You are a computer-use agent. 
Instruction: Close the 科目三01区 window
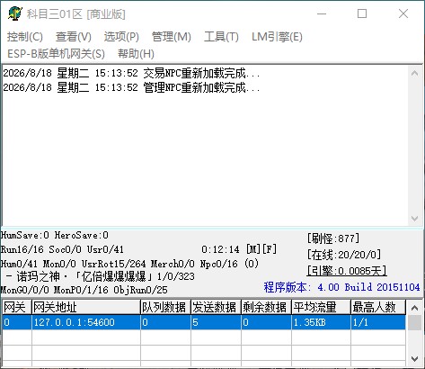pyautogui.click(x=403, y=13)
